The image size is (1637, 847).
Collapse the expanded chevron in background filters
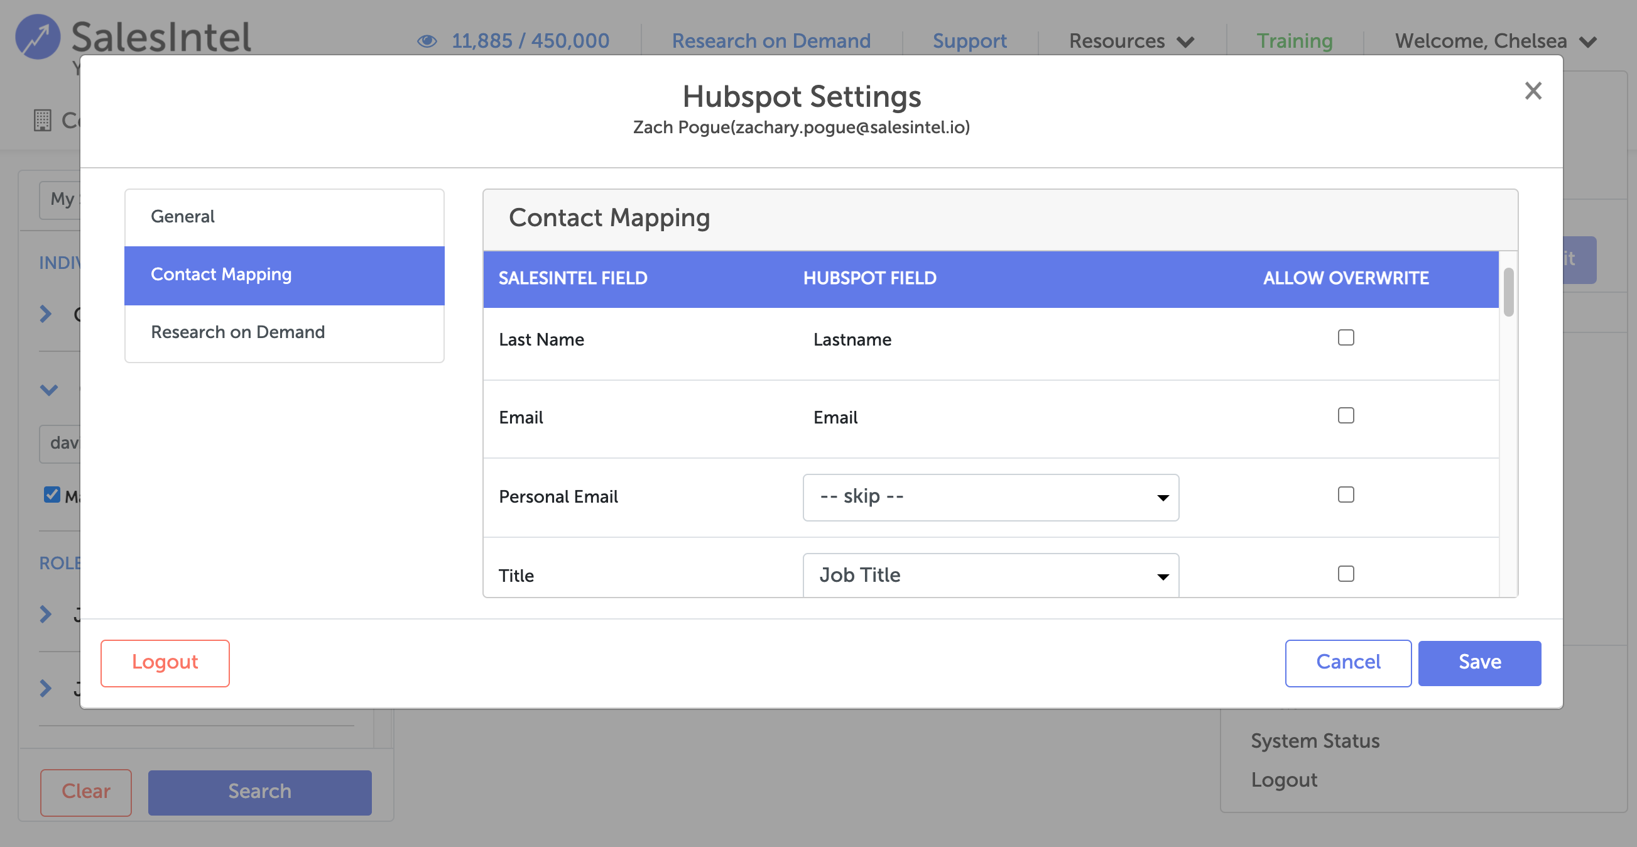pos(49,390)
